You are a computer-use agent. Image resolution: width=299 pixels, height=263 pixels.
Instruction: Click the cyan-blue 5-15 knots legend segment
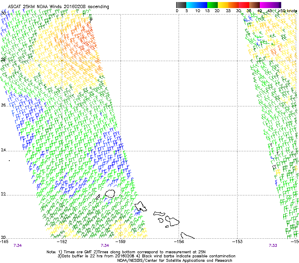(x=197, y=5)
